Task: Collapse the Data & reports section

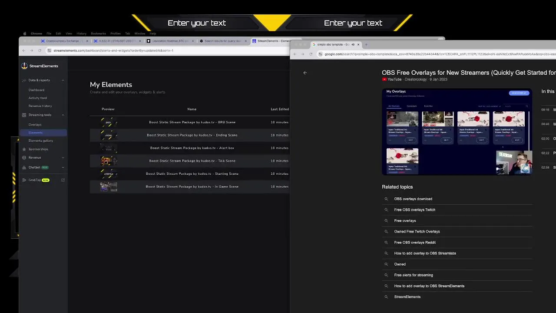Action: (63, 80)
